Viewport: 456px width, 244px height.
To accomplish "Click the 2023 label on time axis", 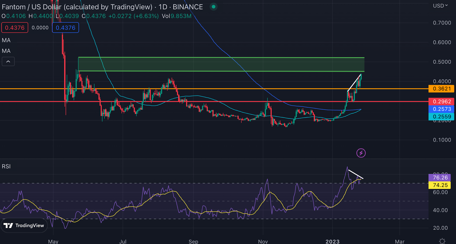I will click(x=333, y=241).
